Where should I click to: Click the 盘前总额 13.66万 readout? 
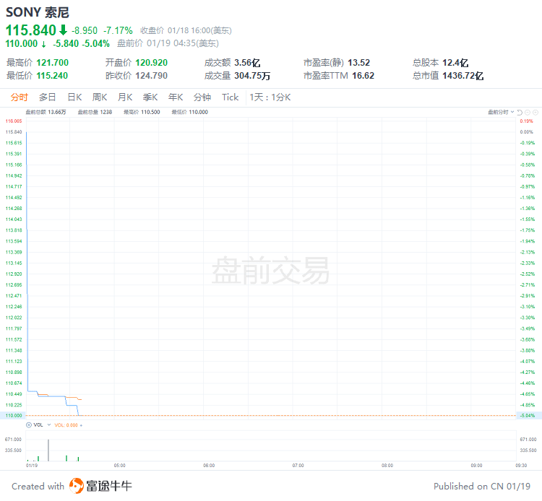(x=46, y=112)
